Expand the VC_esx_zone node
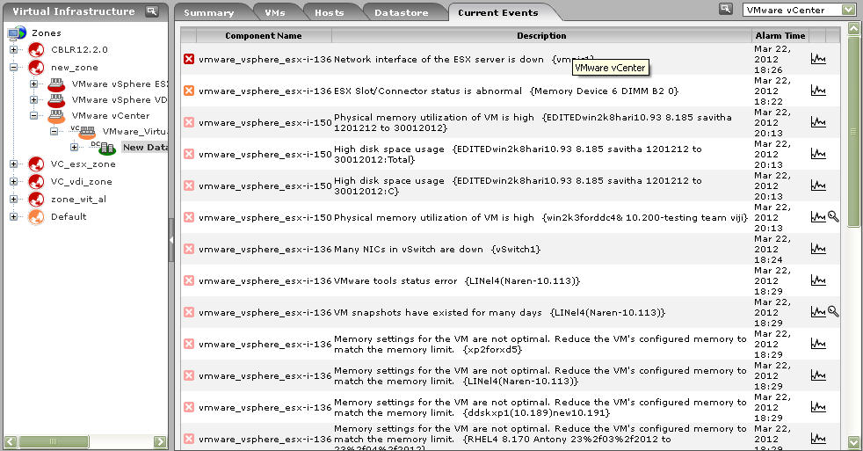Screen dimensions: 863x451 (x=14, y=164)
